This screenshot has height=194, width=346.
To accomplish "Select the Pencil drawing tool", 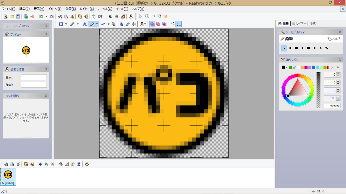I will click(x=92, y=24).
